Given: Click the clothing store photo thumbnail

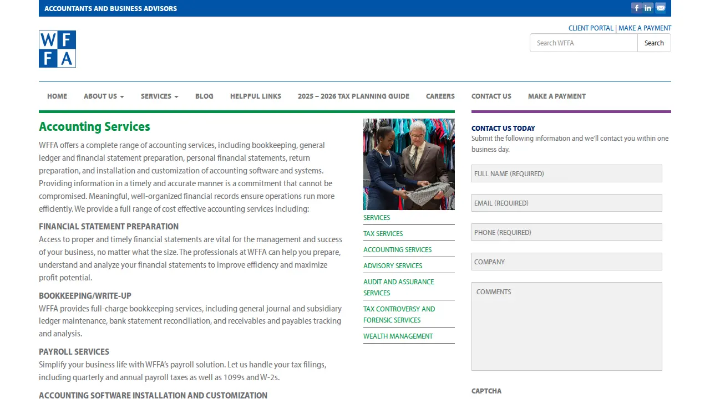Looking at the screenshot, I should coord(409,164).
